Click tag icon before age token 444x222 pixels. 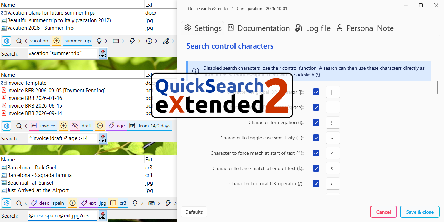click(x=111, y=126)
